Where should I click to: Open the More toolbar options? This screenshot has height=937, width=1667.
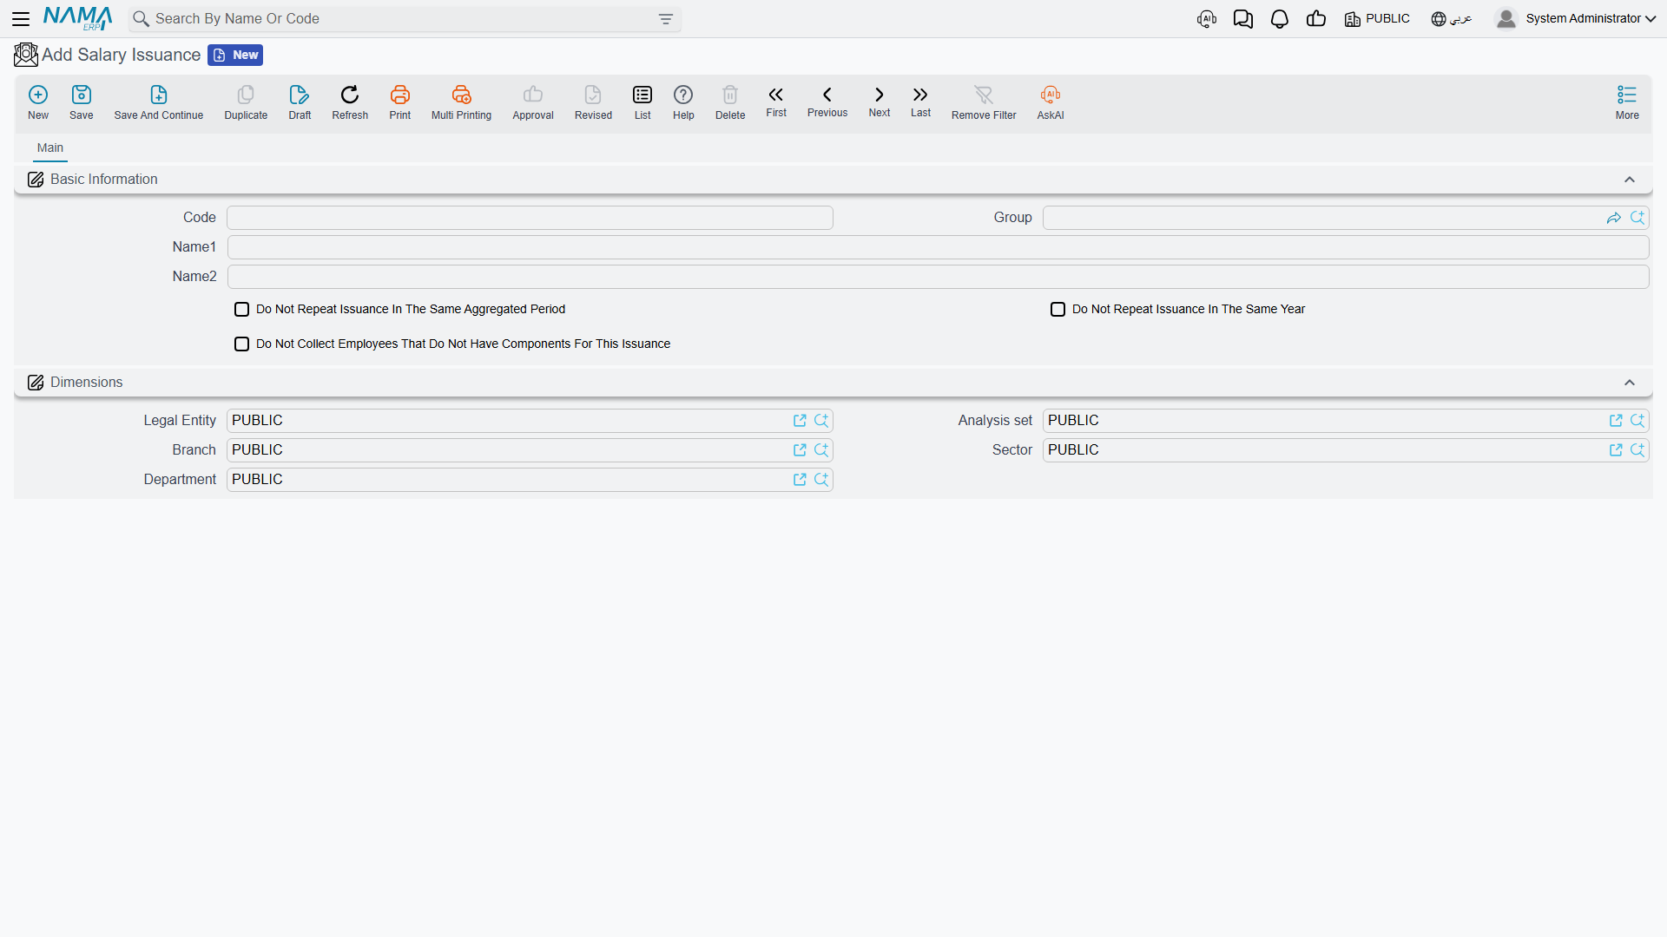point(1627,102)
